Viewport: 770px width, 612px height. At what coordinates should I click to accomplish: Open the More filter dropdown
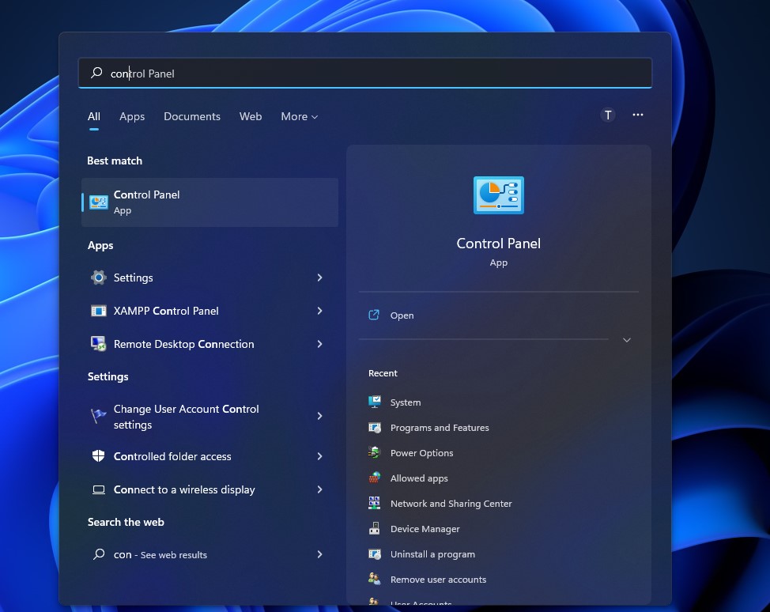[300, 116]
